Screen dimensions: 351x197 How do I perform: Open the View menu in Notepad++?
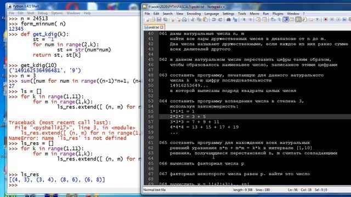click(179, 14)
